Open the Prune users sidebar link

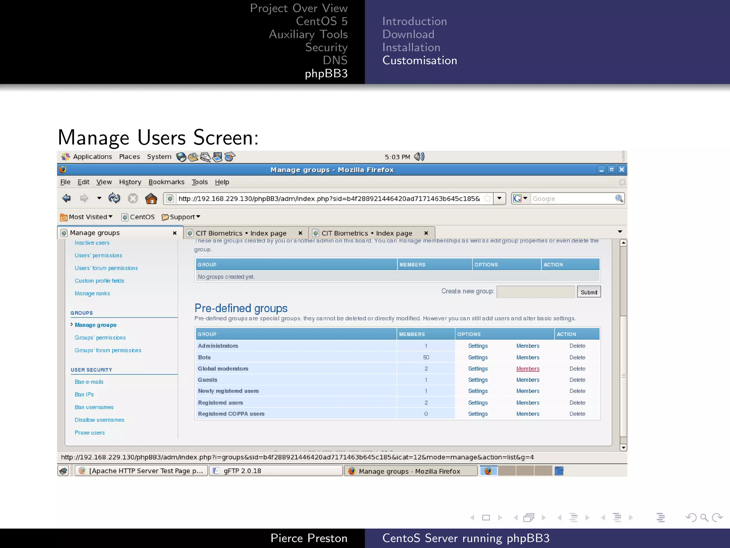click(x=90, y=432)
